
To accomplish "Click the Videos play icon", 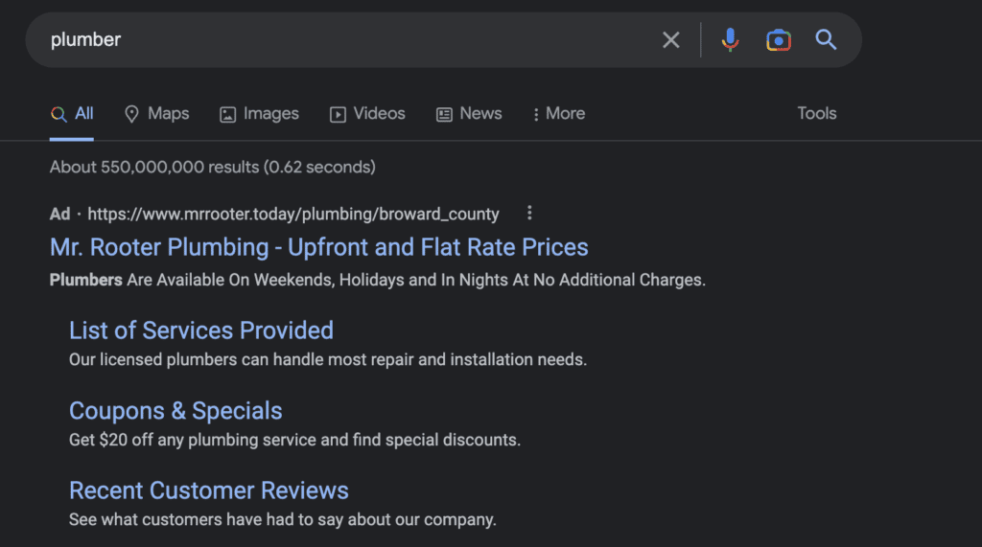I will [x=338, y=115].
